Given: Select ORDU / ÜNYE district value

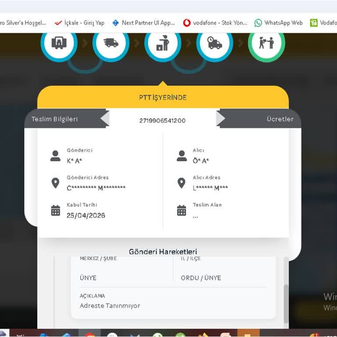Looking at the screenshot, I should click(x=201, y=278).
